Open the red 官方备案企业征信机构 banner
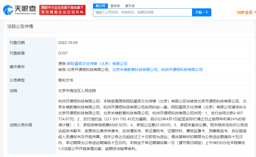Screen dimensions: 256x157 click(62, 10)
